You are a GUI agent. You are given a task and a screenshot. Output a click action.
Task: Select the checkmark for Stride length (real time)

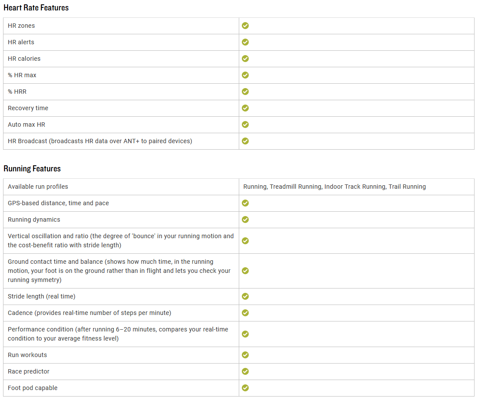(x=245, y=296)
